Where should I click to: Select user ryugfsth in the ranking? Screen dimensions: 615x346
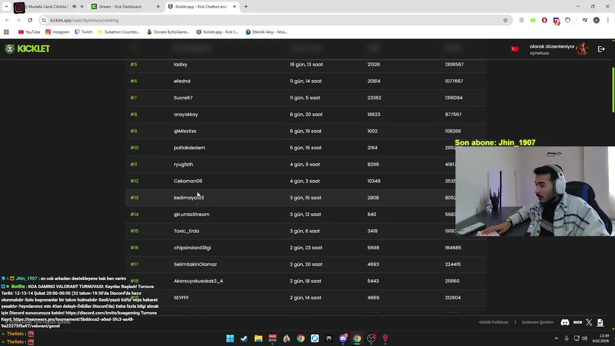(183, 164)
